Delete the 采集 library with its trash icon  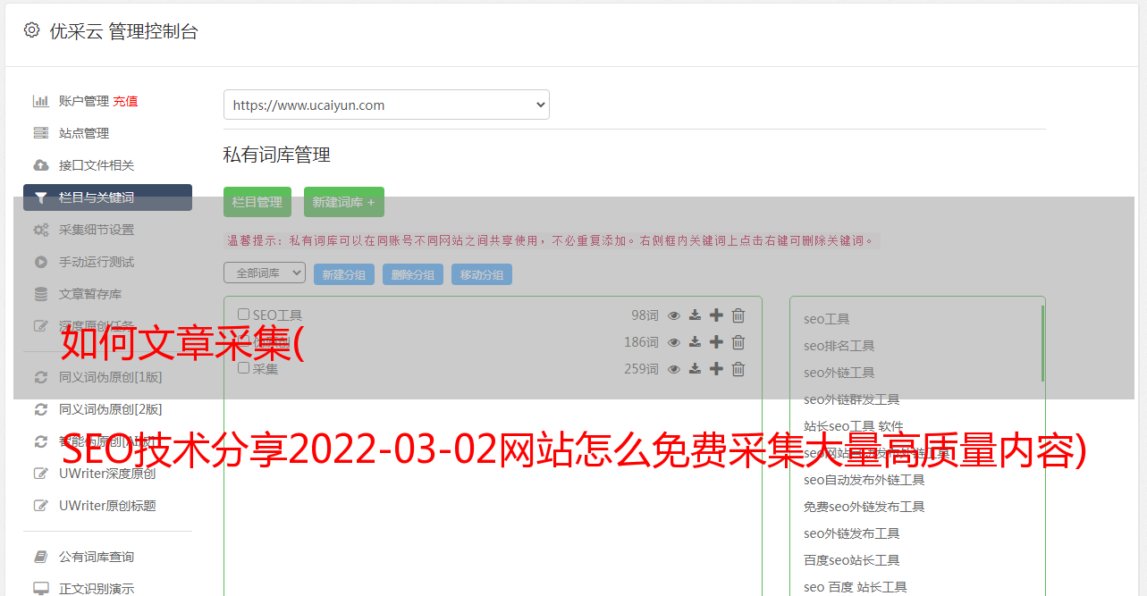tap(738, 369)
